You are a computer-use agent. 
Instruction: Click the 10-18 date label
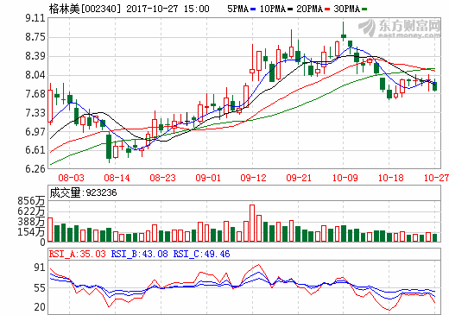[x=390, y=178]
